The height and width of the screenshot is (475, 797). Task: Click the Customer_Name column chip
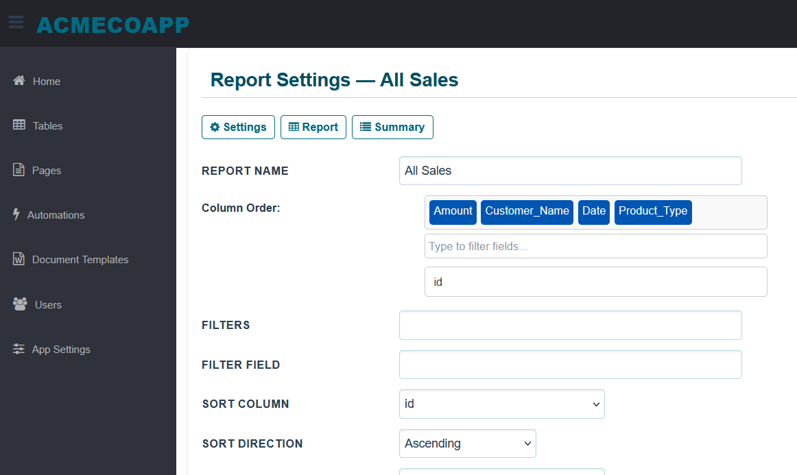pos(527,212)
